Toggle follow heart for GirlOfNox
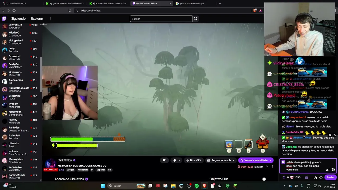This screenshot has height=190, width=338. point(164,160)
